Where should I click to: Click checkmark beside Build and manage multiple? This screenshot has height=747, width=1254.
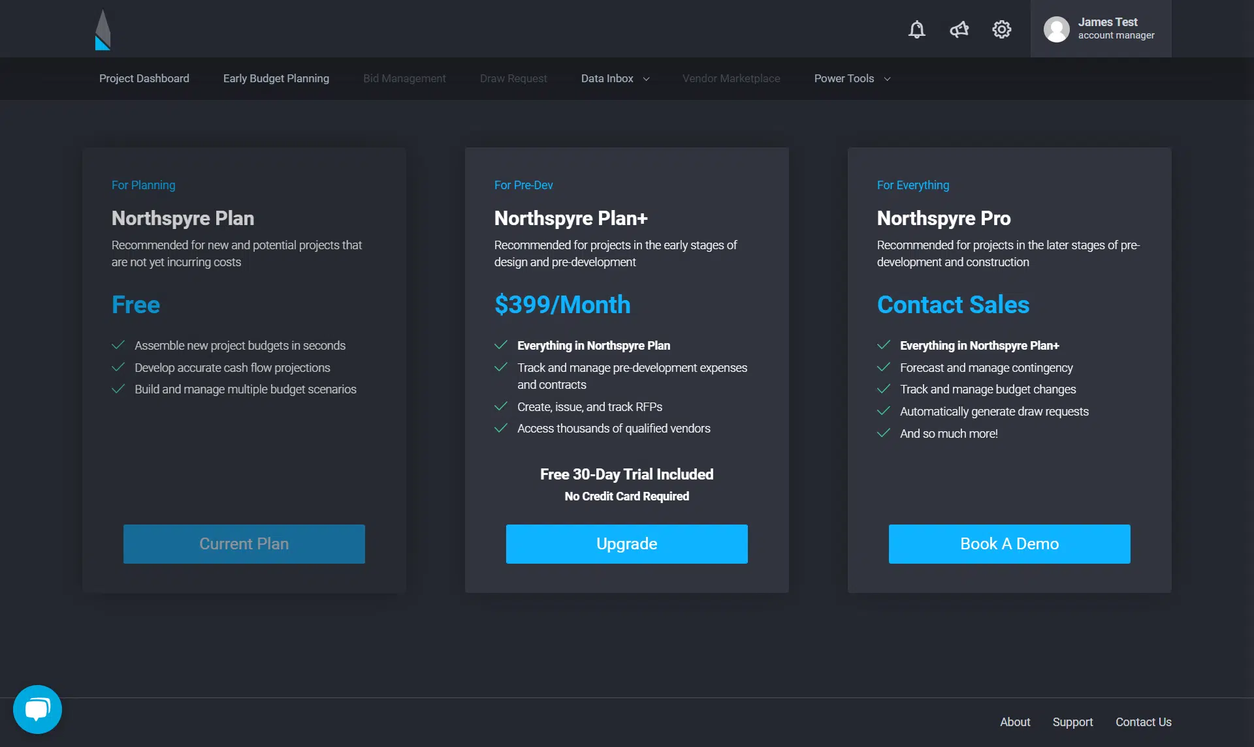(x=118, y=389)
